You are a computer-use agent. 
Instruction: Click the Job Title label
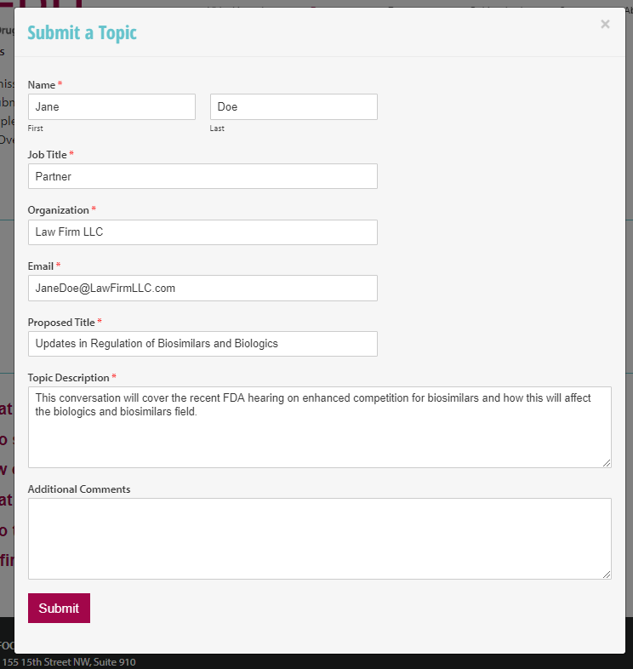48,155
